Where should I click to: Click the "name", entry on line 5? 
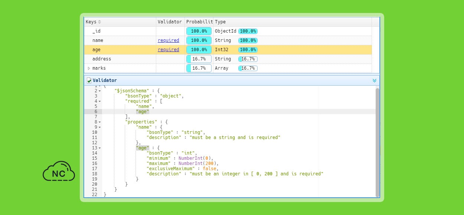click(x=145, y=106)
